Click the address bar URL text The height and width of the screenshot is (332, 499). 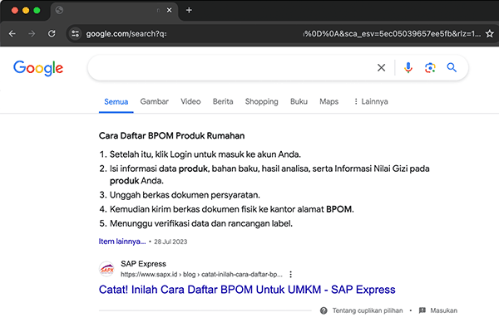click(x=284, y=34)
